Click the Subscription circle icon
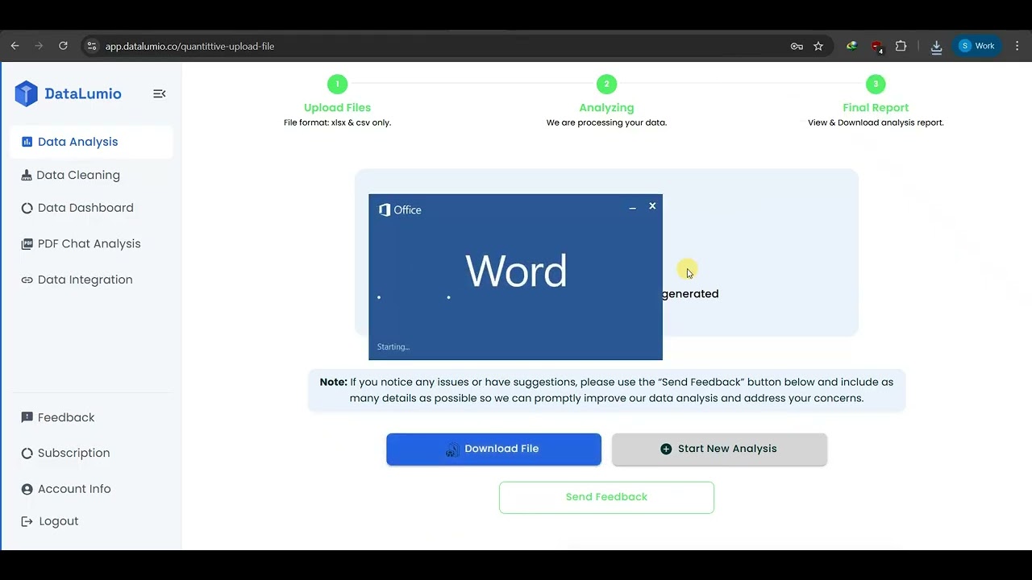Screen dimensions: 1032x580 pyautogui.click(x=27, y=453)
